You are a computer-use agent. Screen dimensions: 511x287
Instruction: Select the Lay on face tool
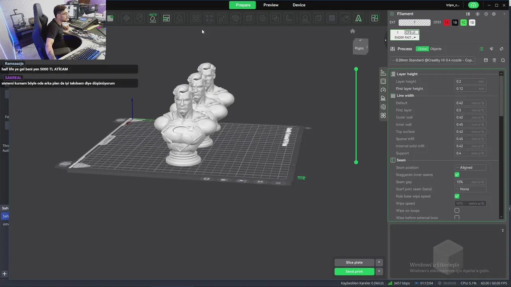180,18
